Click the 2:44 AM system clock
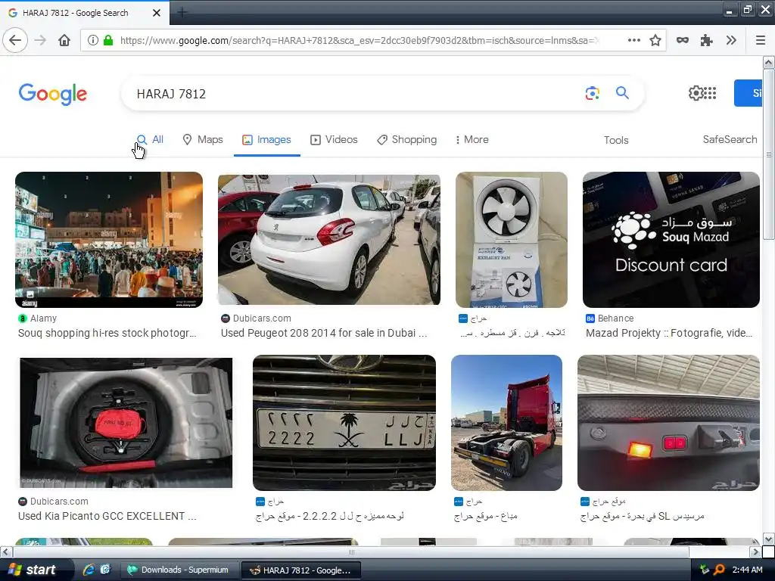Viewport: 775px width, 581px height. click(x=747, y=570)
